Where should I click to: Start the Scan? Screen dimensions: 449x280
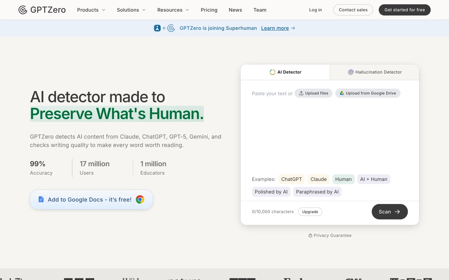click(390, 212)
